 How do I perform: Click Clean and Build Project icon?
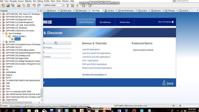(x=72, y=6)
